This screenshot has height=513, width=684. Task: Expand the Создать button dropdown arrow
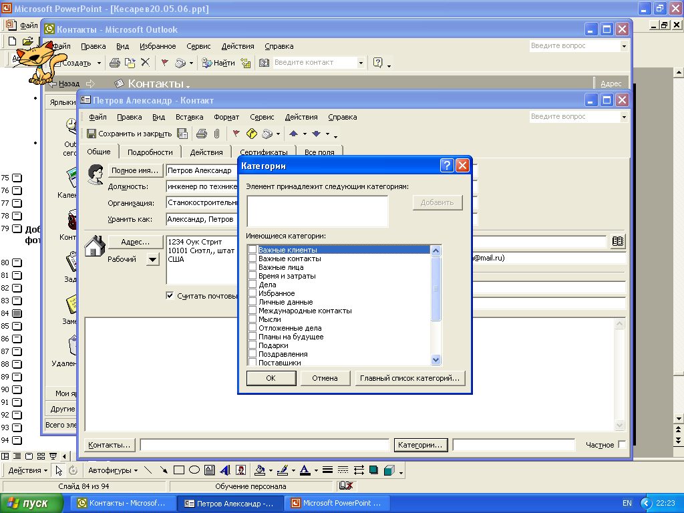(x=99, y=63)
